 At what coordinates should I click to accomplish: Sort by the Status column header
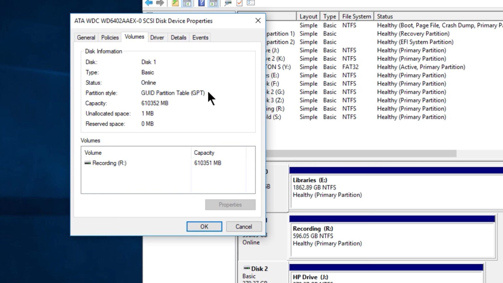click(439, 16)
